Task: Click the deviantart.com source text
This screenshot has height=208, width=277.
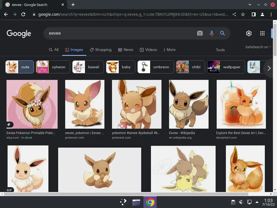Action: tap(226, 138)
